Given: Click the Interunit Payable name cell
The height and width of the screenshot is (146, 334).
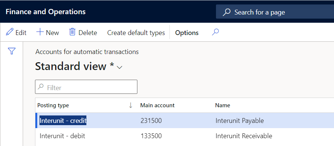Looking at the screenshot, I should 239,121.
